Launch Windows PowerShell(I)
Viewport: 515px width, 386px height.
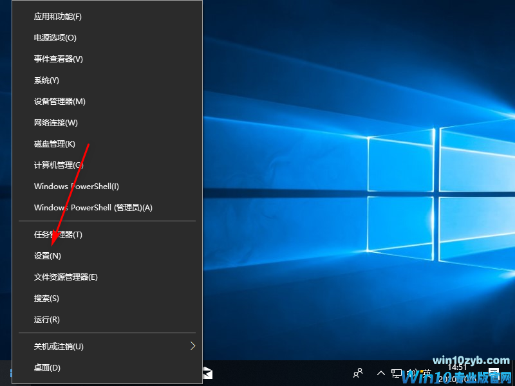[x=77, y=187]
